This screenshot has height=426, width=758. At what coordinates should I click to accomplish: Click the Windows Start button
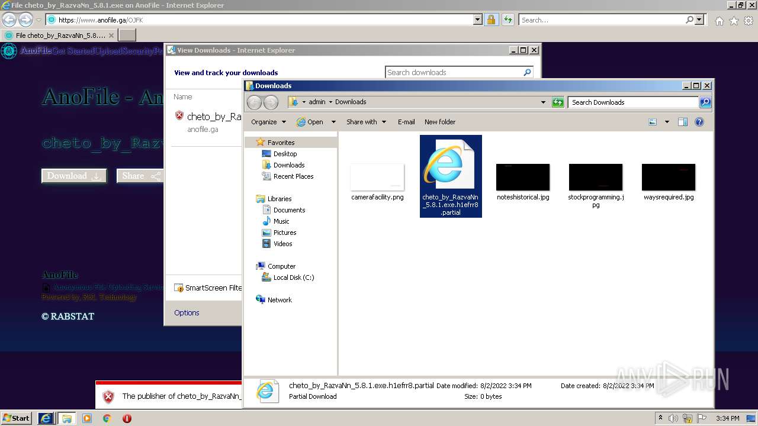click(x=16, y=418)
